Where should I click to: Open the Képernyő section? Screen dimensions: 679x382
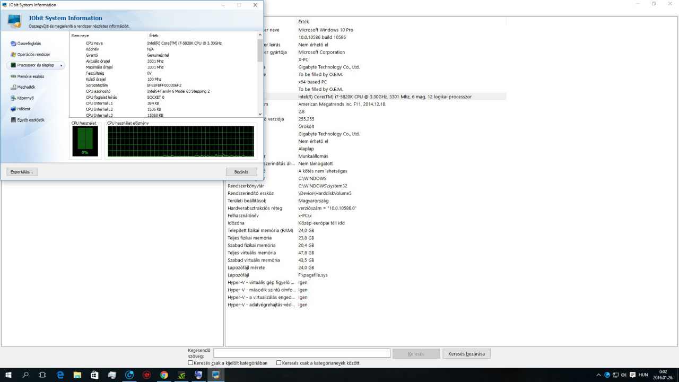pyautogui.click(x=25, y=98)
